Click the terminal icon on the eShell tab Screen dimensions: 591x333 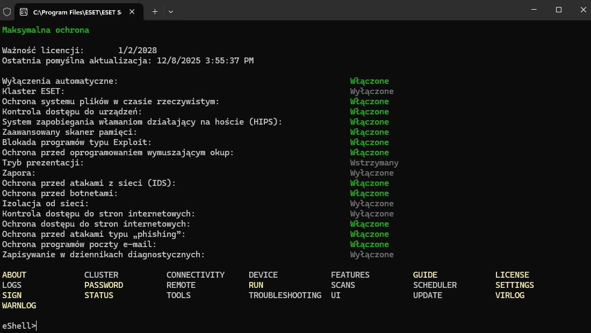[x=24, y=11]
